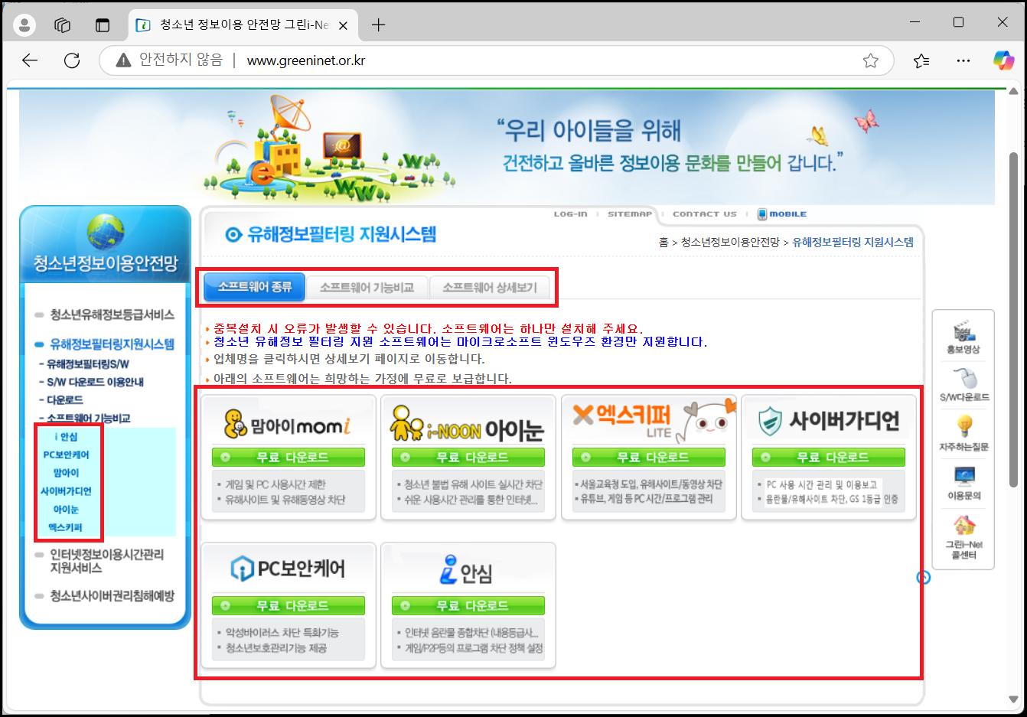Click the 사이버가디언 shield logo
This screenshot has width=1027, height=717.
click(x=829, y=421)
